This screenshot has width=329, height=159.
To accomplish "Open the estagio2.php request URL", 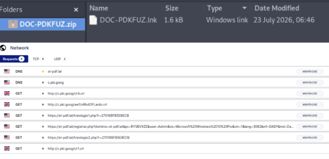I will [88, 137].
